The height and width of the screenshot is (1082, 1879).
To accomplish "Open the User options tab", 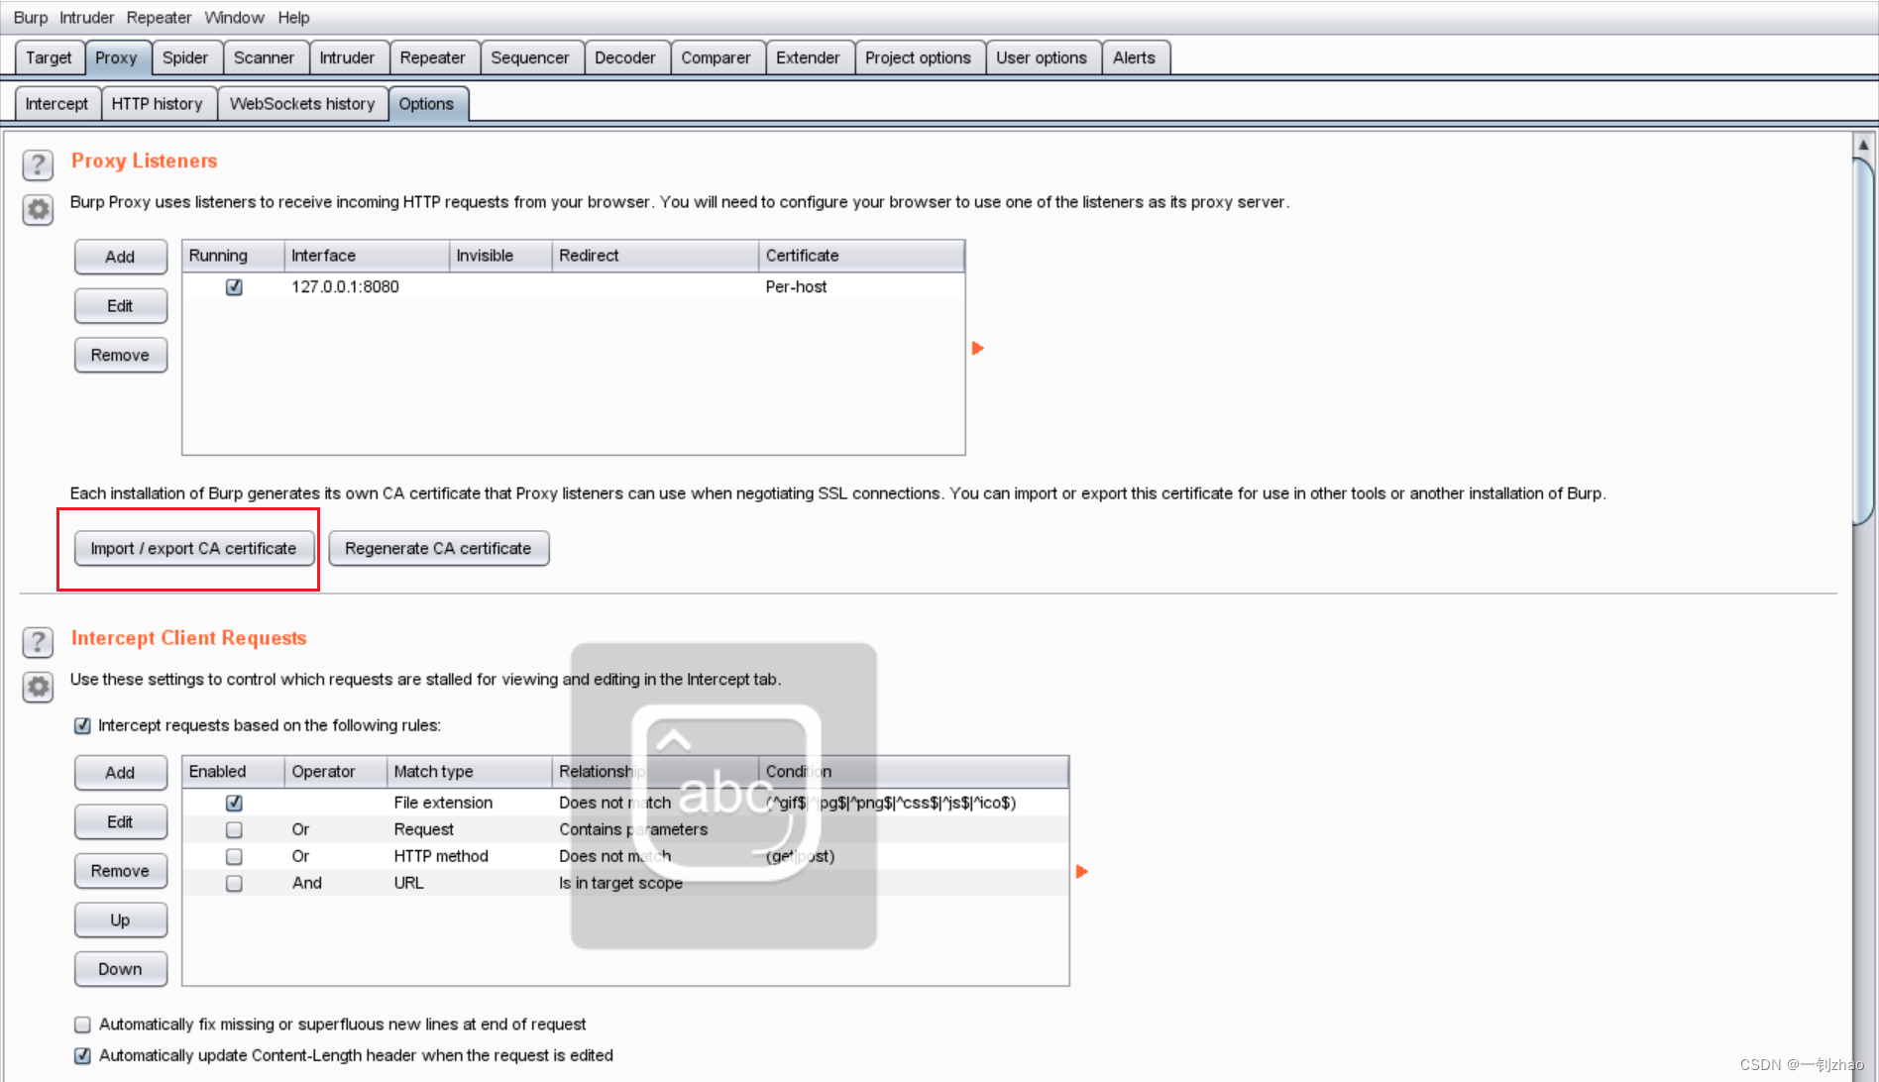I will coord(1042,57).
